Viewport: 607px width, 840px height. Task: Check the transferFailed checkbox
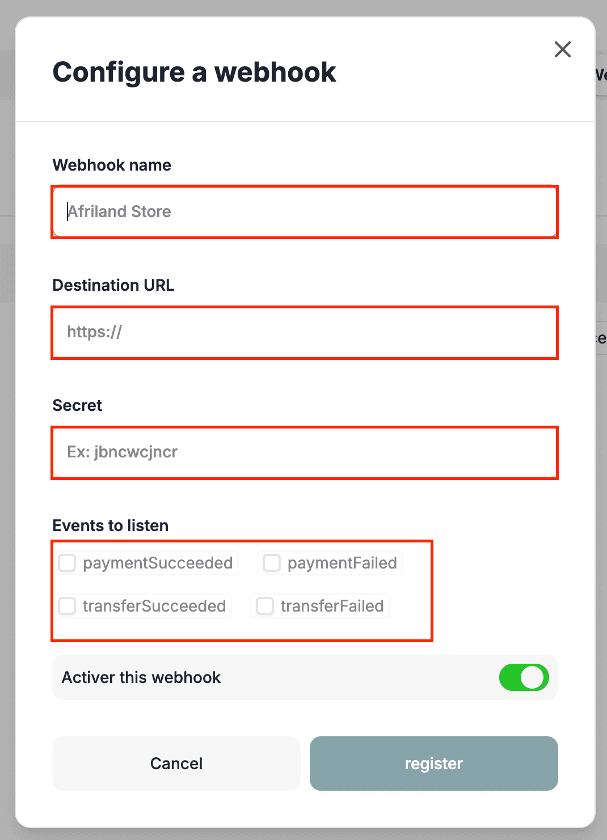pos(264,606)
